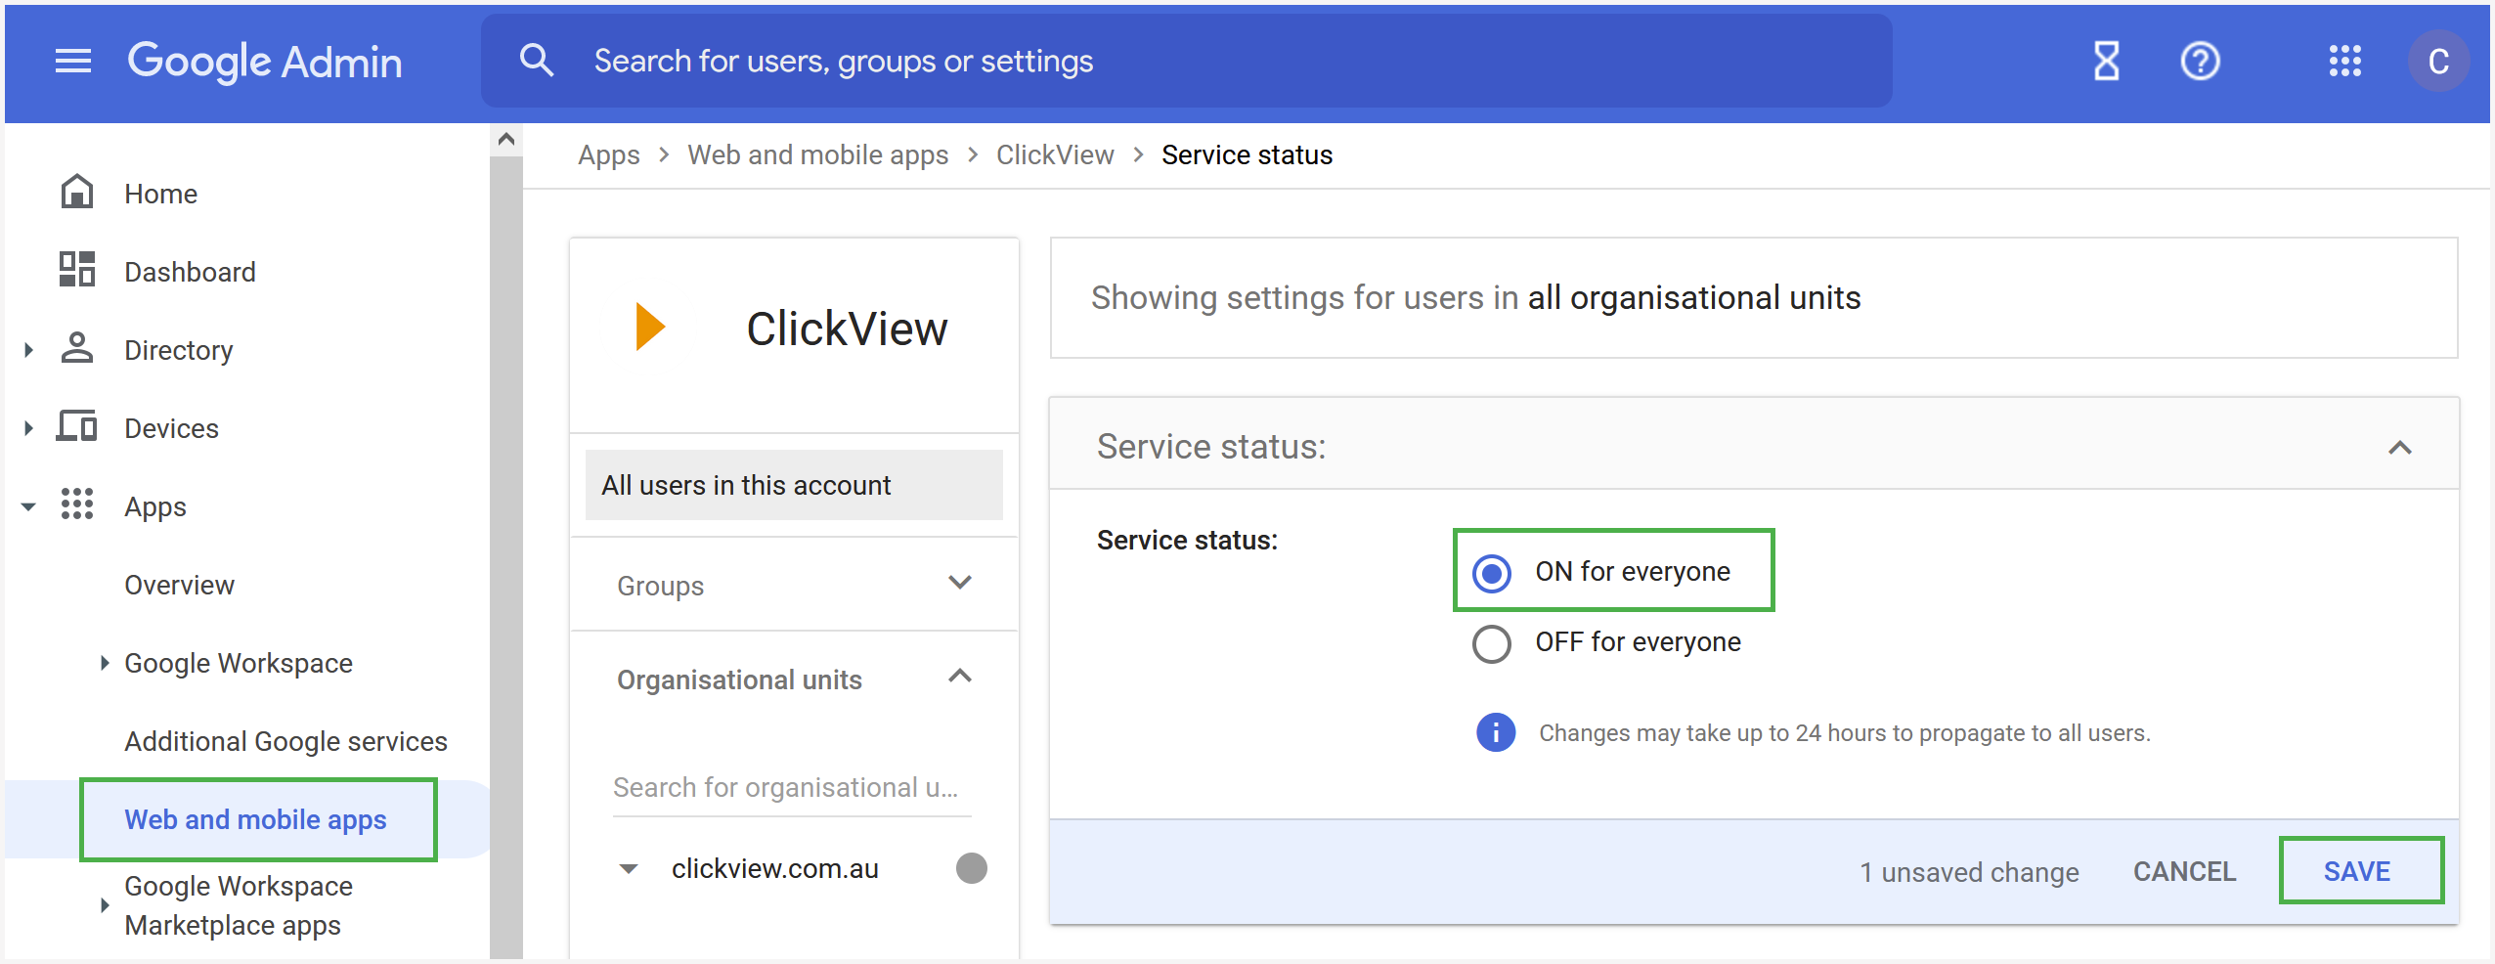Collapse Organisational units chevron

click(x=960, y=677)
